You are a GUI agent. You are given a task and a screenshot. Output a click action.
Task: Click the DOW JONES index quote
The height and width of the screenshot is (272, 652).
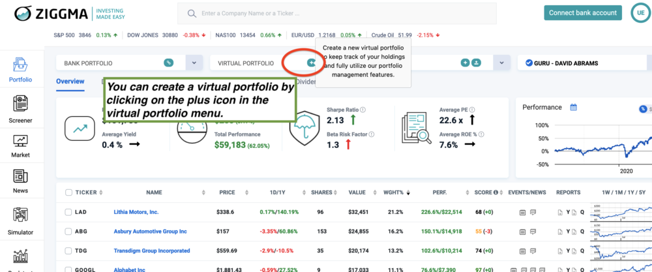(166, 35)
